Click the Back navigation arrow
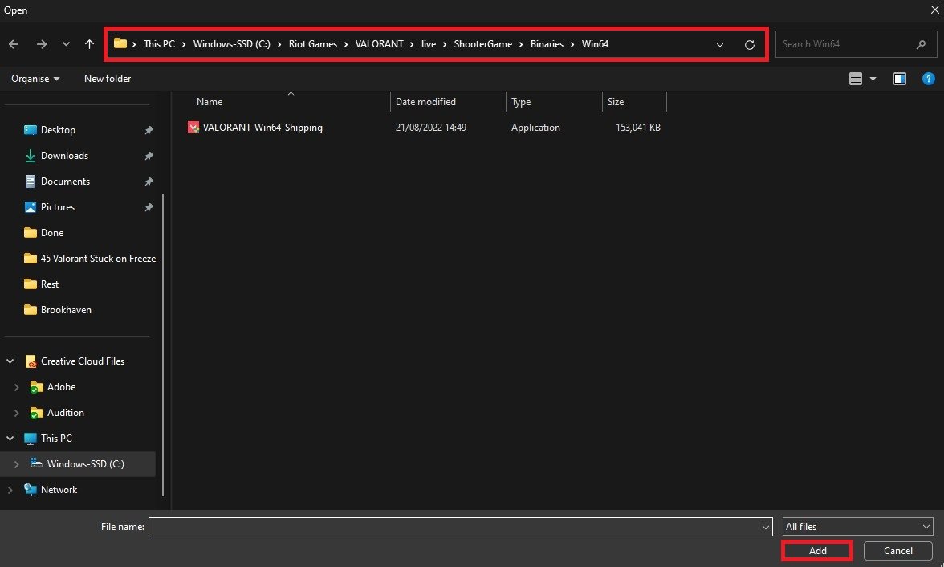The width and height of the screenshot is (944, 567). [14, 44]
